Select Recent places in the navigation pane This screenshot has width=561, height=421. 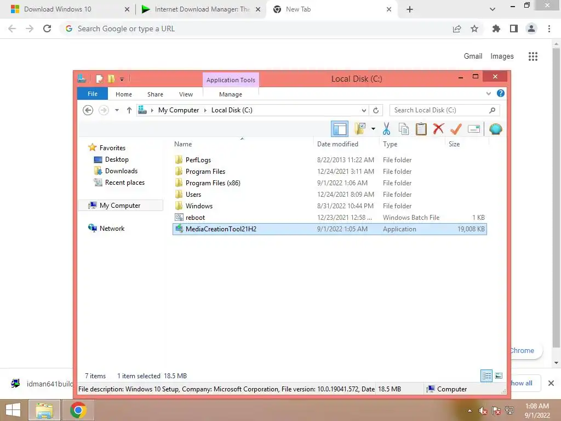tap(125, 182)
